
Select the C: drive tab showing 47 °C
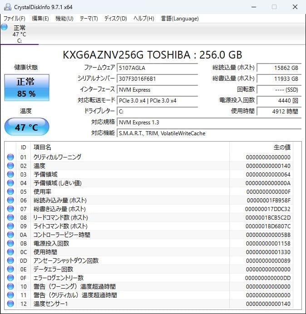(20, 34)
